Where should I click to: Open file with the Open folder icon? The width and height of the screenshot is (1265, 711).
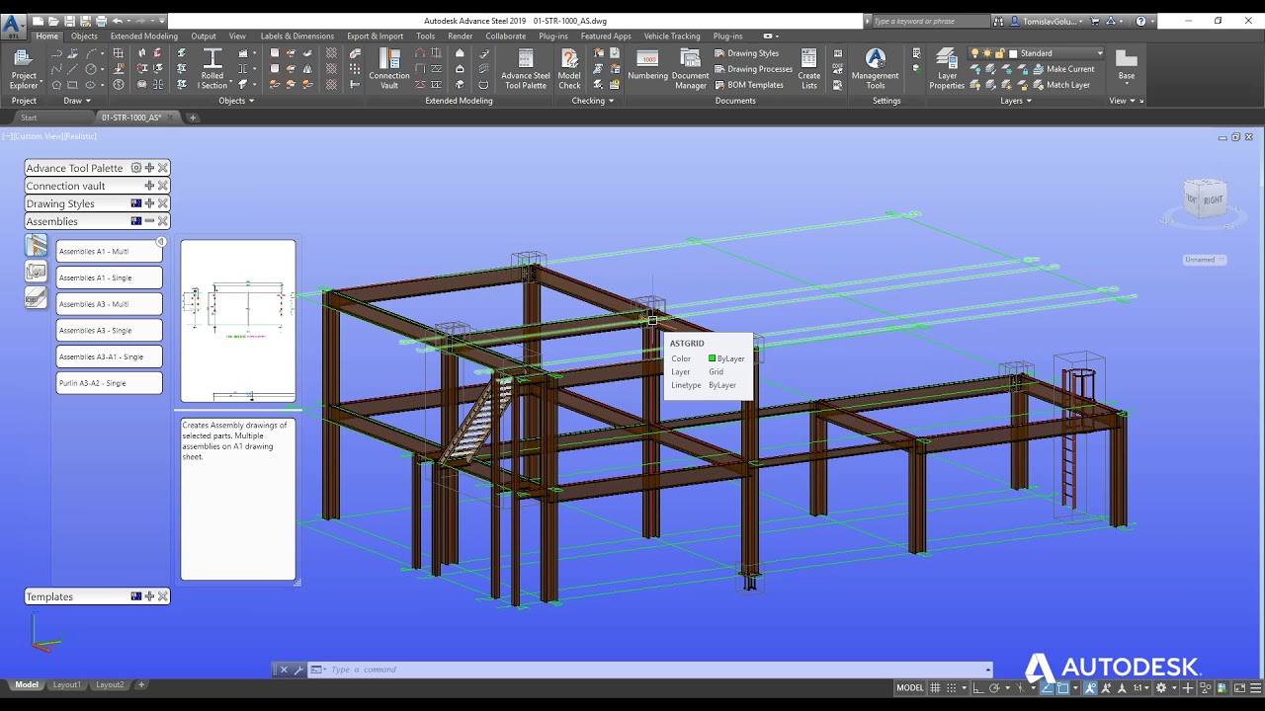click(53, 21)
